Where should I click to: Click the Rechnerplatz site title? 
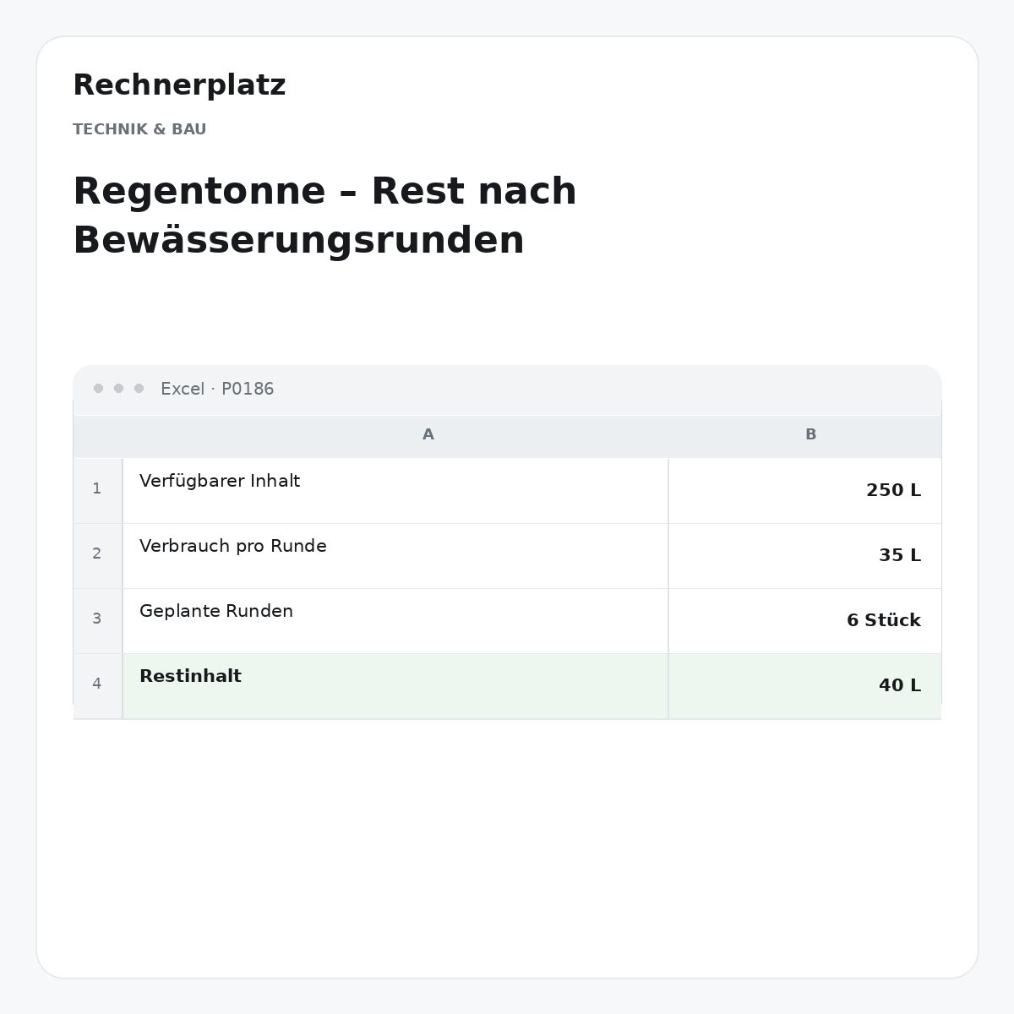coord(179,85)
